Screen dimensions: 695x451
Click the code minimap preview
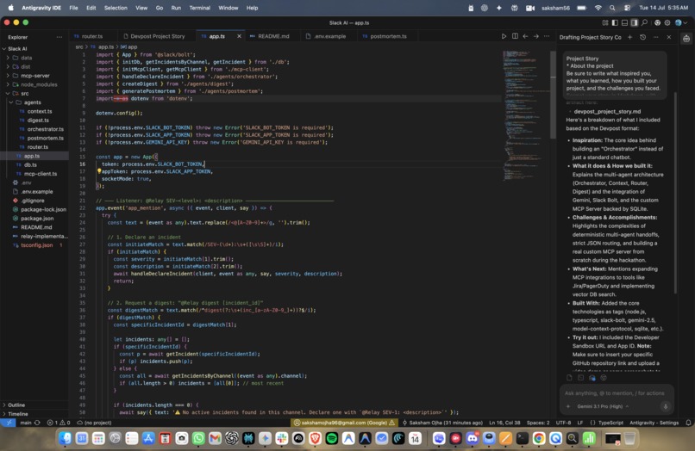pyautogui.click(x=525, y=115)
